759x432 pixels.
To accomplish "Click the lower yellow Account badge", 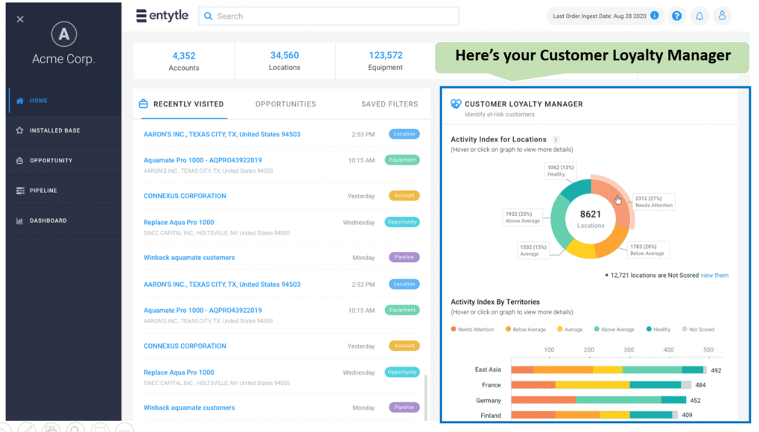I will (404, 346).
